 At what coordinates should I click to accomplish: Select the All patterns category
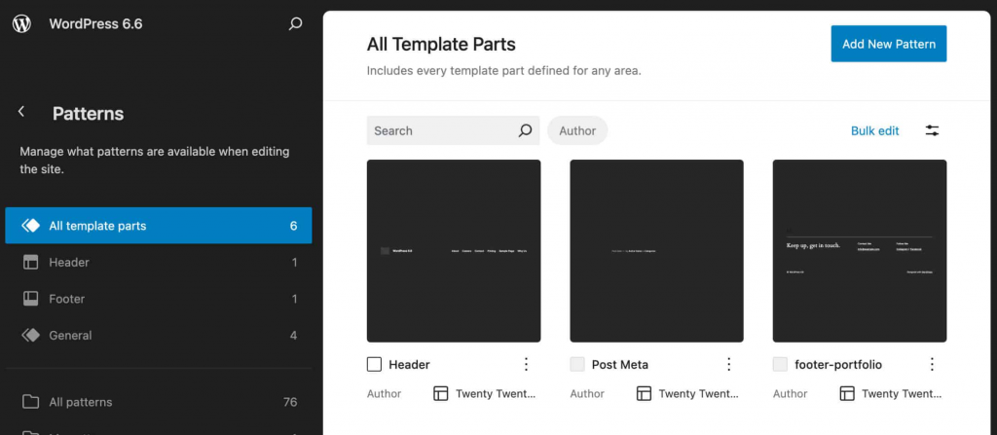coord(159,402)
